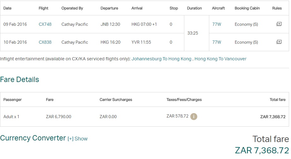The width and height of the screenshot is (291, 159).
Task: Expand Currency Converter with [+] Show
Action: click(x=78, y=139)
